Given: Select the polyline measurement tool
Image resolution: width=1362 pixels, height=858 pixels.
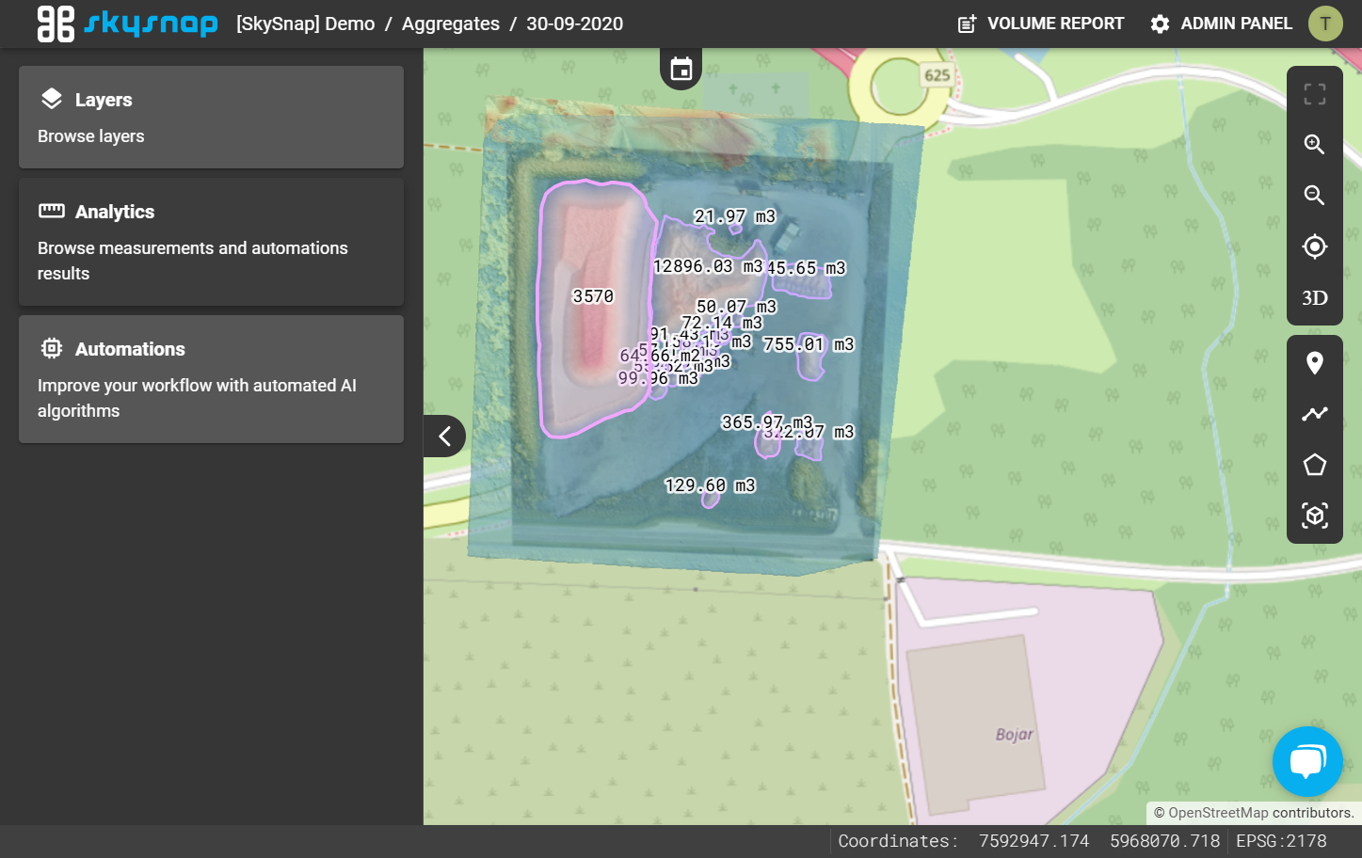Looking at the screenshot, I should (x=1315, y=413).
